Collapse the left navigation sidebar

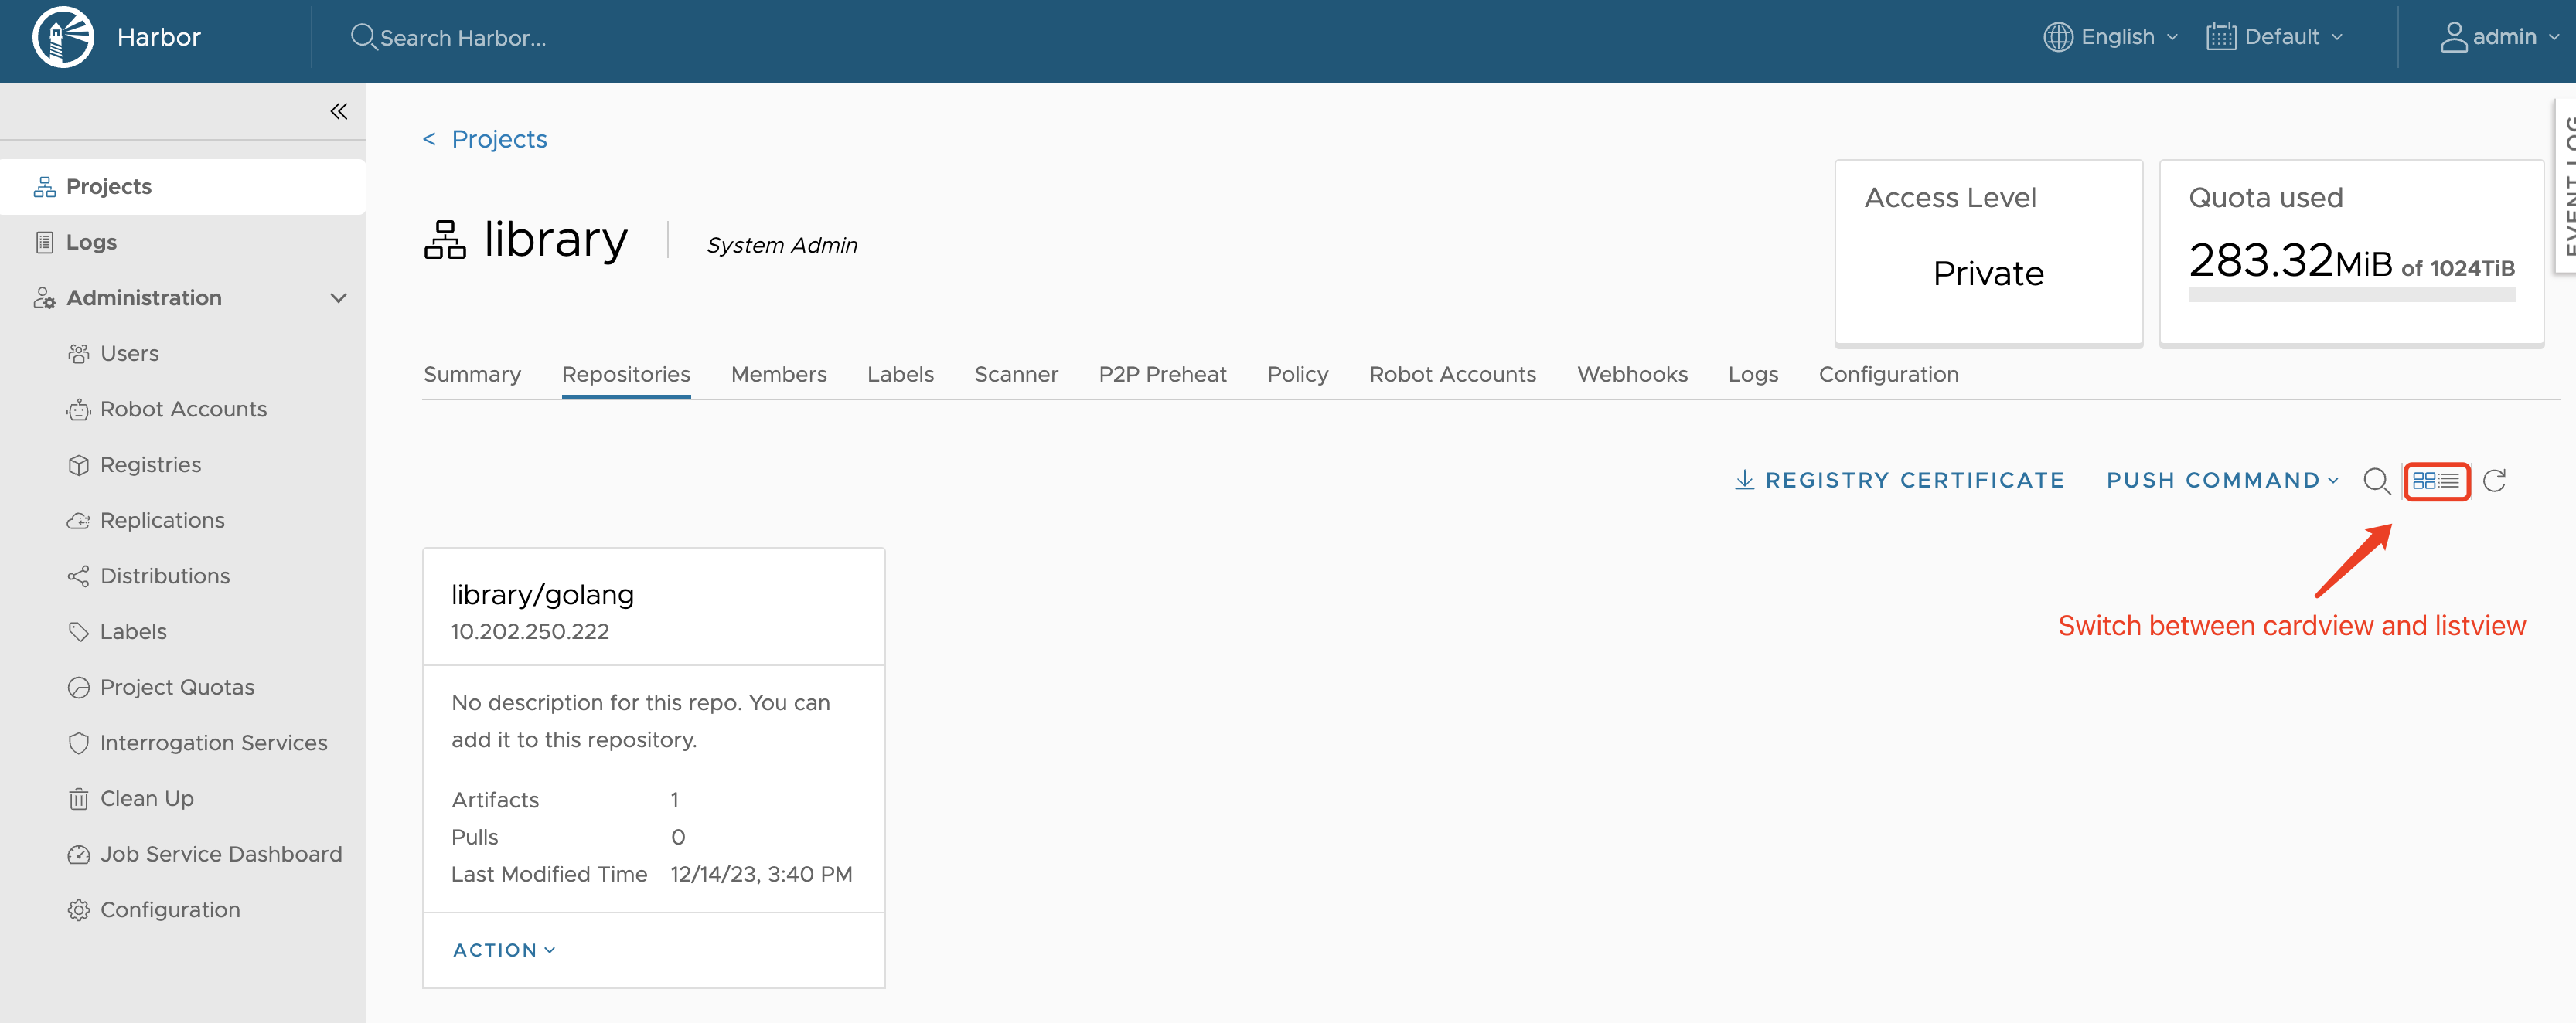[x=338, y=111]
